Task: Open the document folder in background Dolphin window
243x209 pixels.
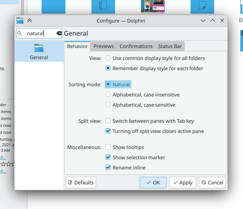Action: pos(202,6)
